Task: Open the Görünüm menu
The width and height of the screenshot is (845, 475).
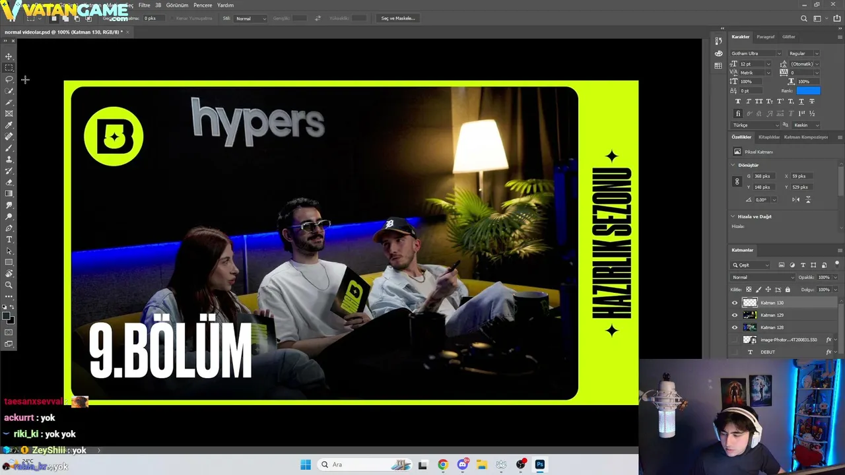Action: 177,5
